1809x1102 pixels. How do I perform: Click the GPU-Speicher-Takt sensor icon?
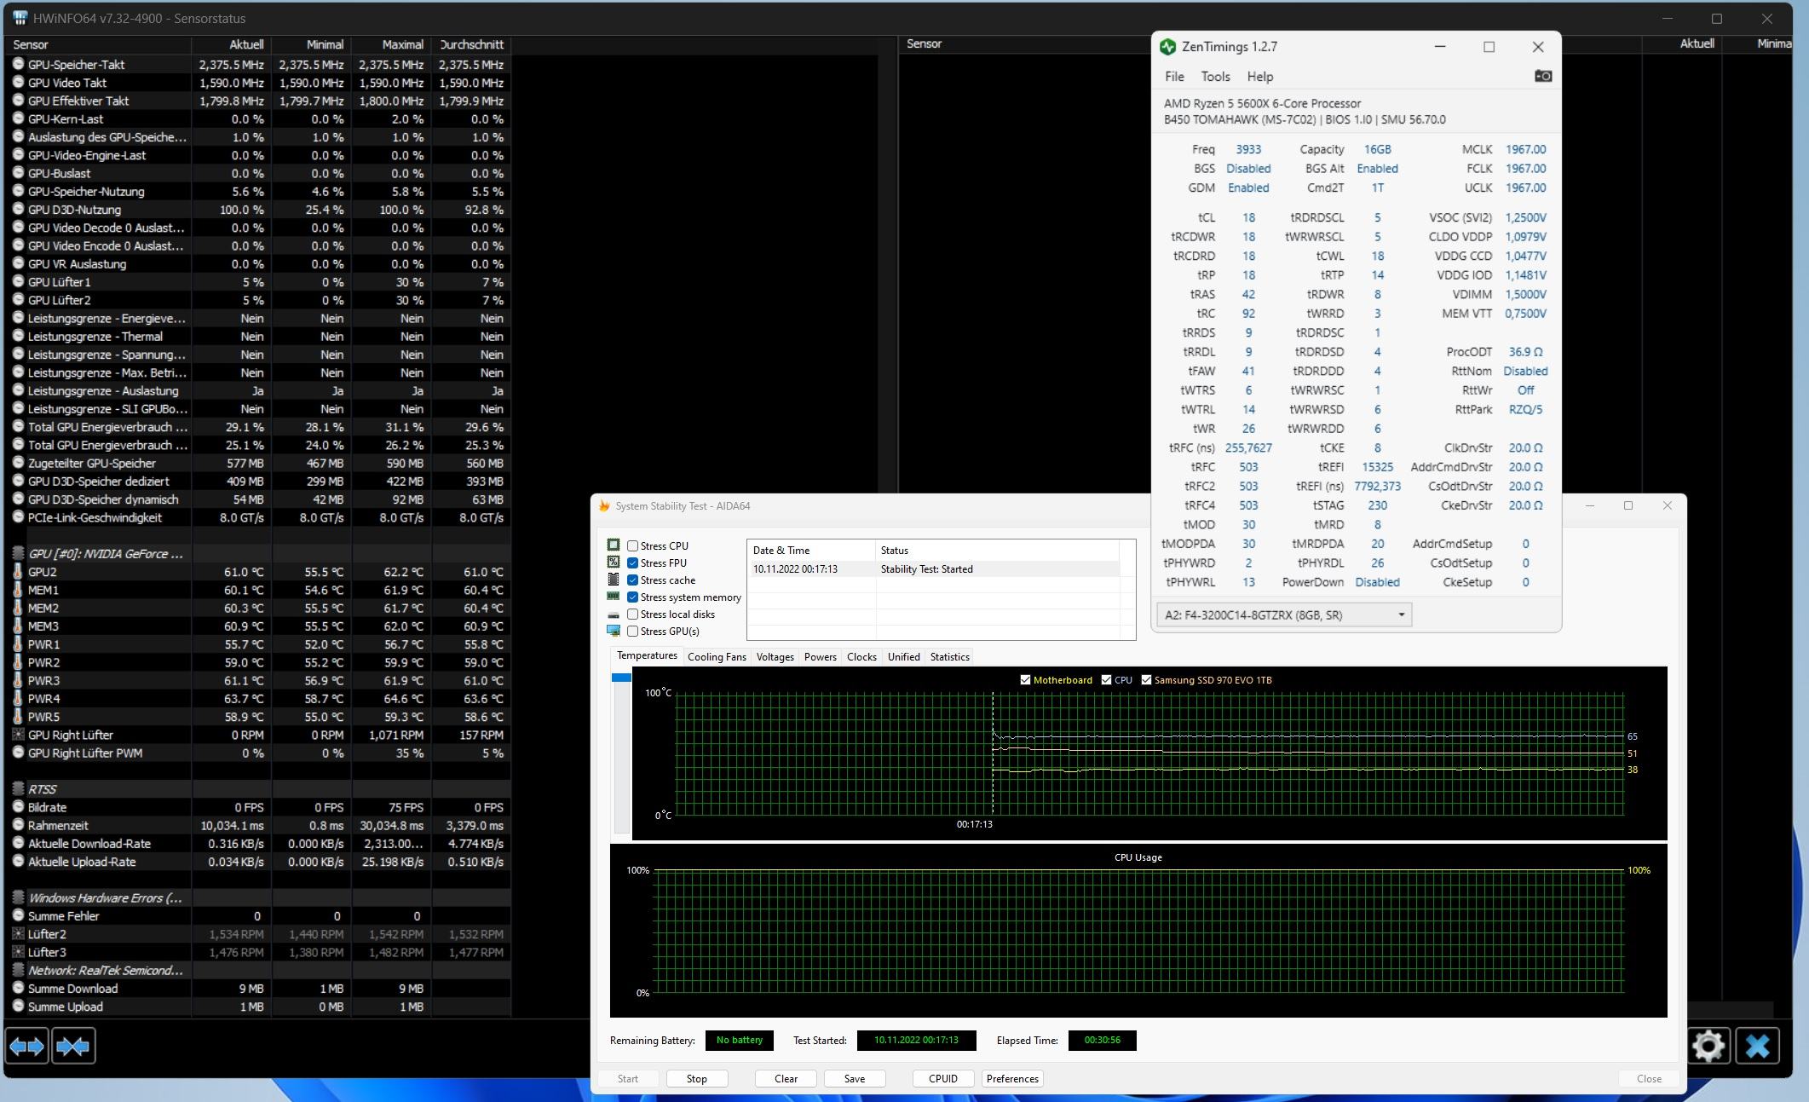(x=18, y=64)
